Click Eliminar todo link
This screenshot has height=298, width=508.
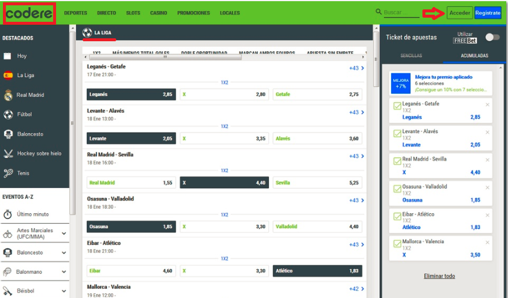pyautogui.click(x=440, y=276)
